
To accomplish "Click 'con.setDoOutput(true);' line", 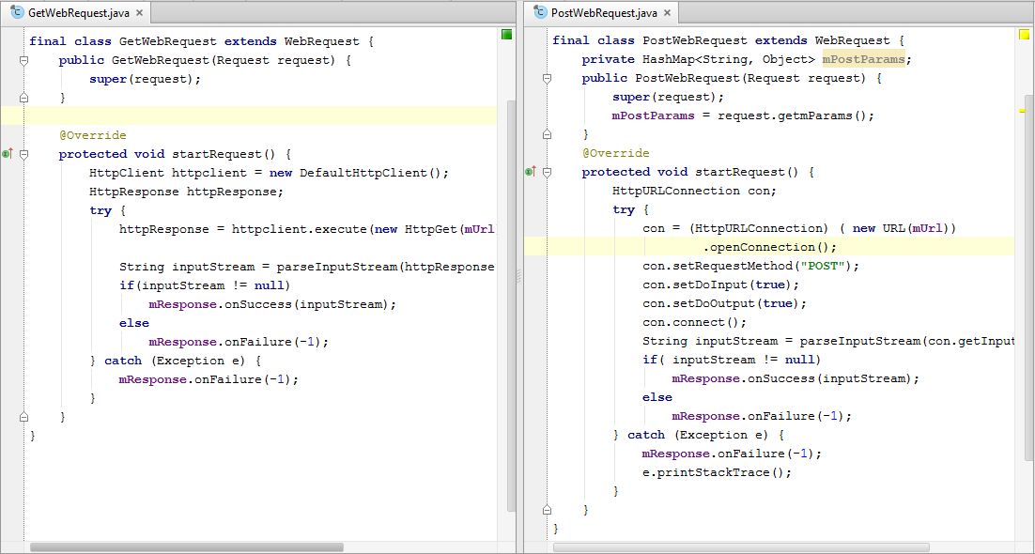I will tap(725, 303).
